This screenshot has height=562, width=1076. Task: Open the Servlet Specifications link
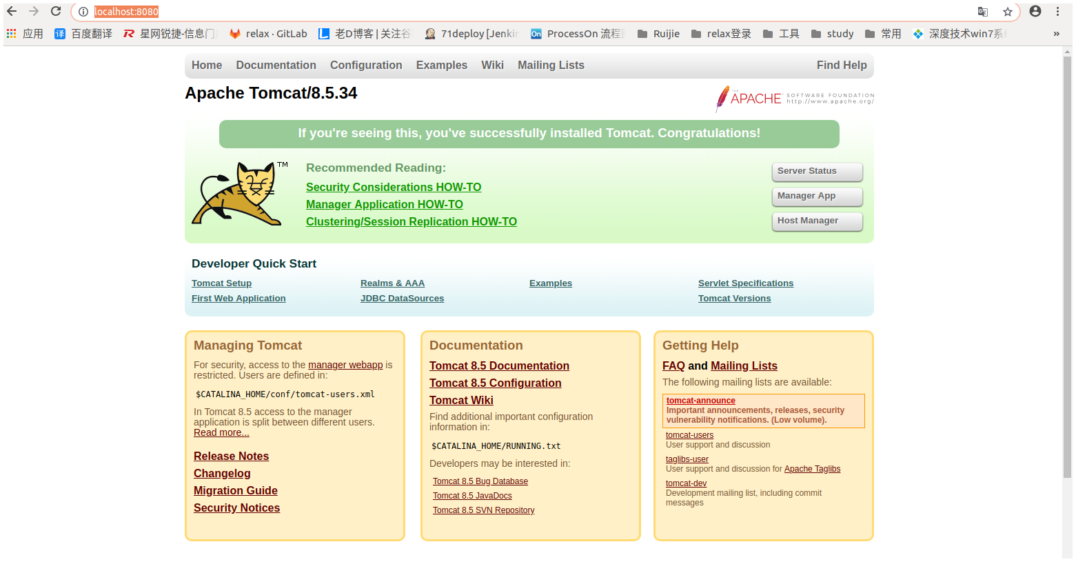[x=746, y=283]
